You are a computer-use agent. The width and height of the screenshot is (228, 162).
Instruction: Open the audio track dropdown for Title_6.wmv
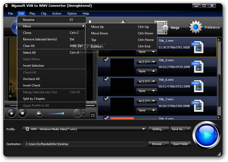[147, 82]
